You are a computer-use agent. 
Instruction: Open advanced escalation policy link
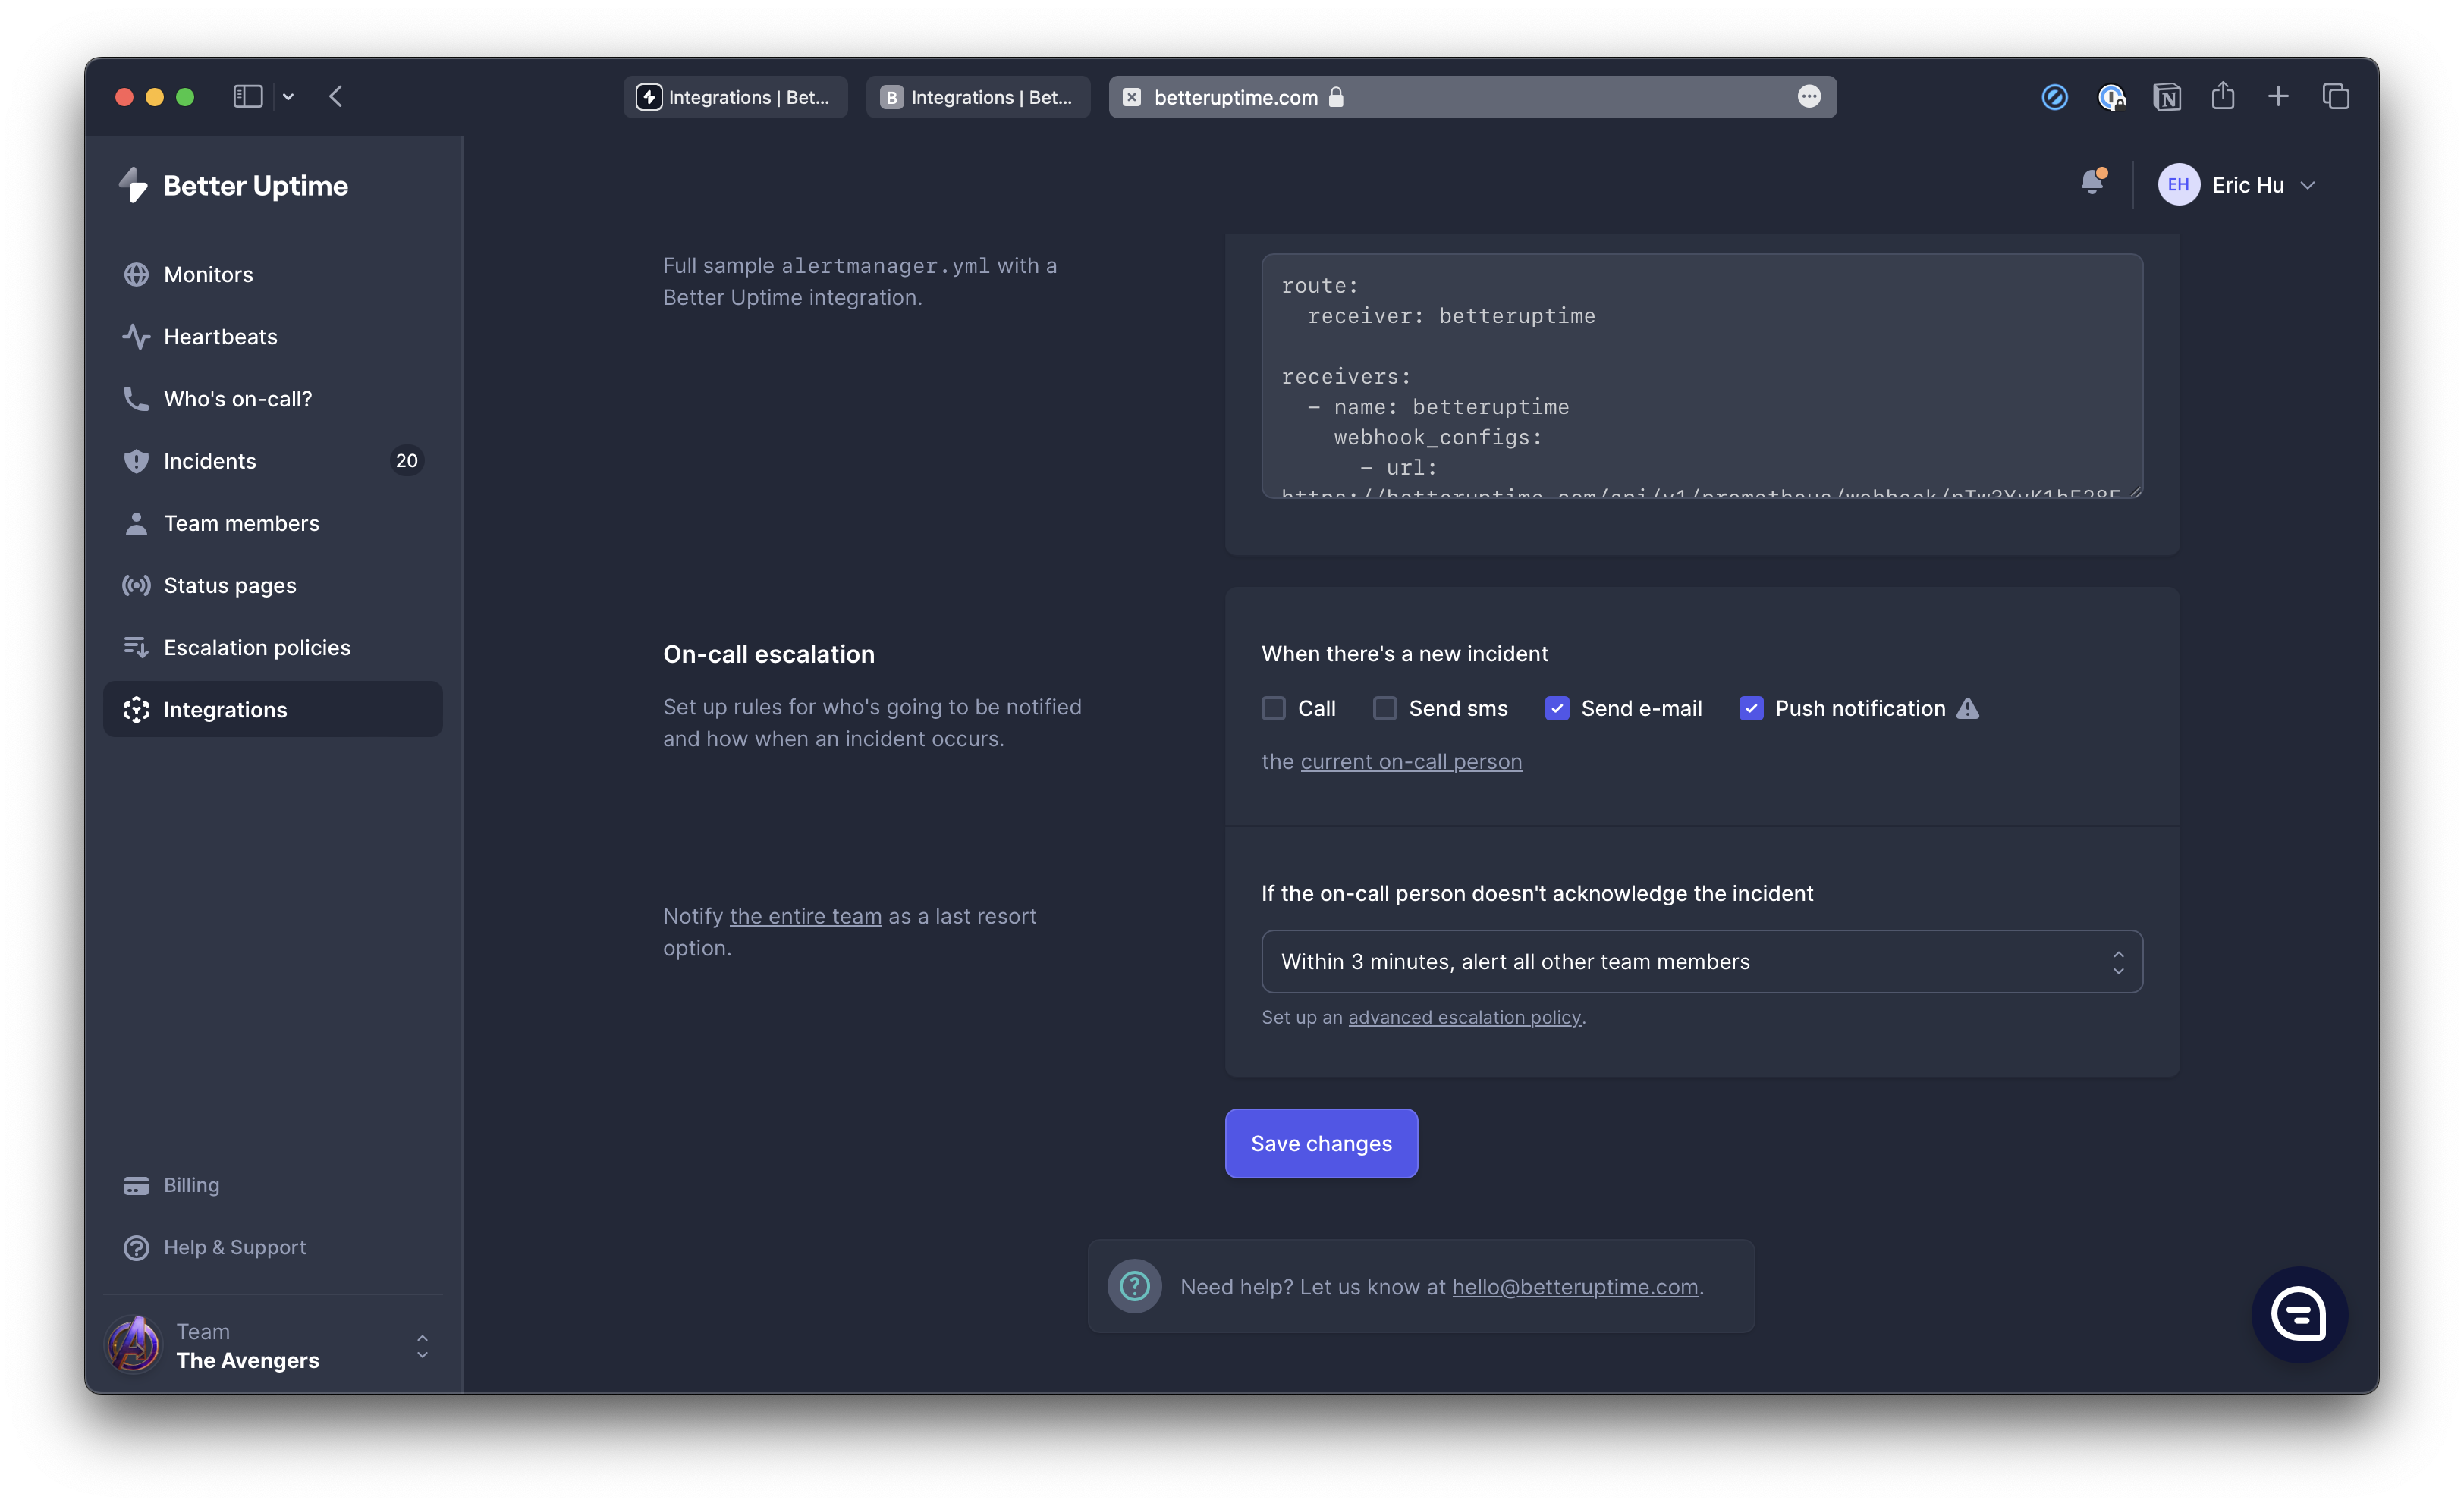[x=1464, y=1018]
